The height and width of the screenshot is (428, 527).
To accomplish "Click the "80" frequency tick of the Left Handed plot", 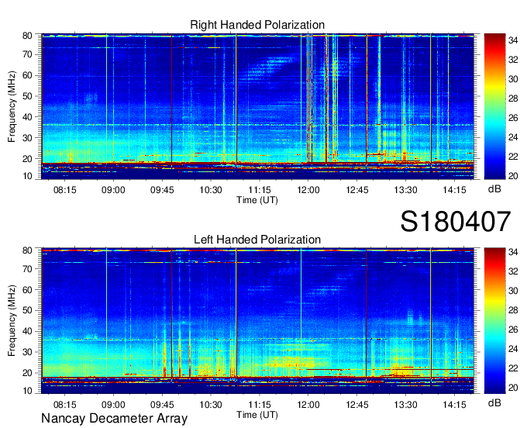I will [27, 250].
